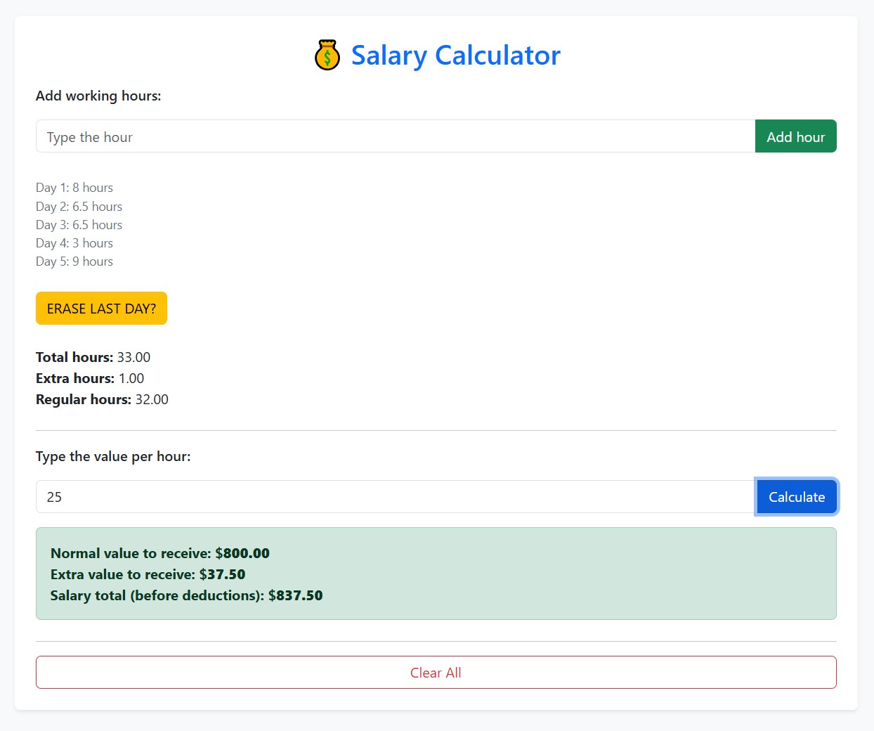Image resolution: width=874 pixels, height=731 pixels.
Task: Click the Calculate button
Action: [x=797, y=496]
